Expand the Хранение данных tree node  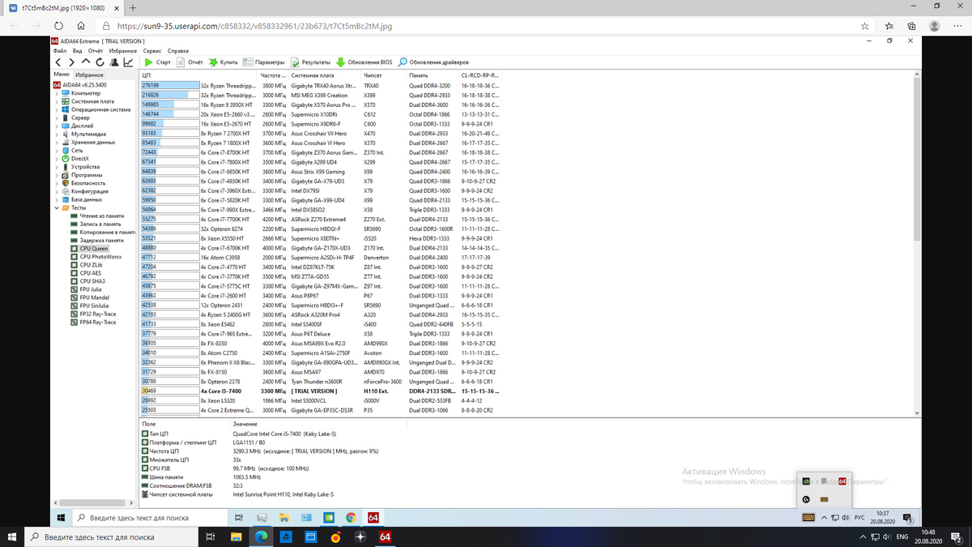click(x=56, y=142)
